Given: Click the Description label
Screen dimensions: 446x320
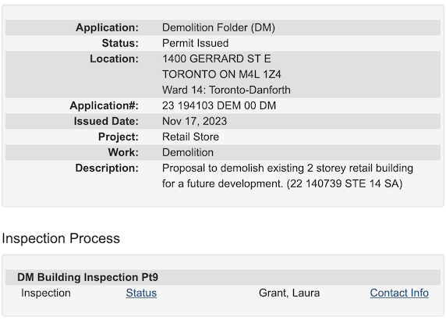Looking at the screenshot, I should point(107,168).
